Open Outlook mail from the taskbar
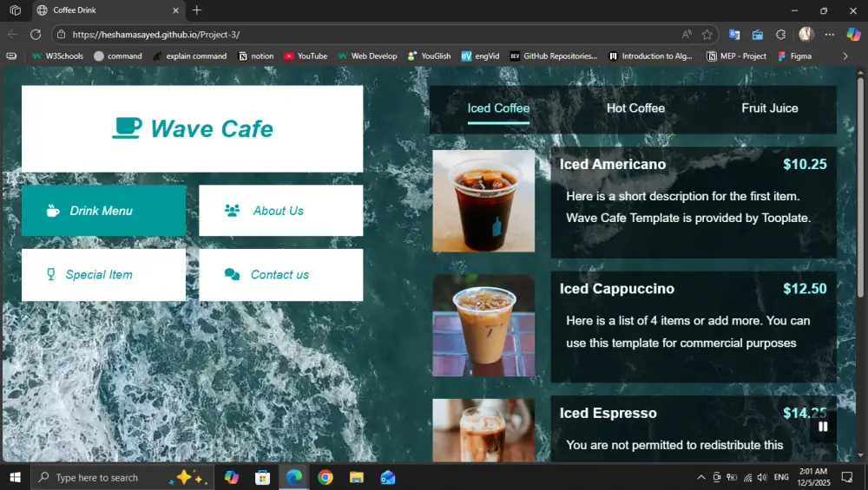Viewport: 868px width, 490px height. pos(387,477)
